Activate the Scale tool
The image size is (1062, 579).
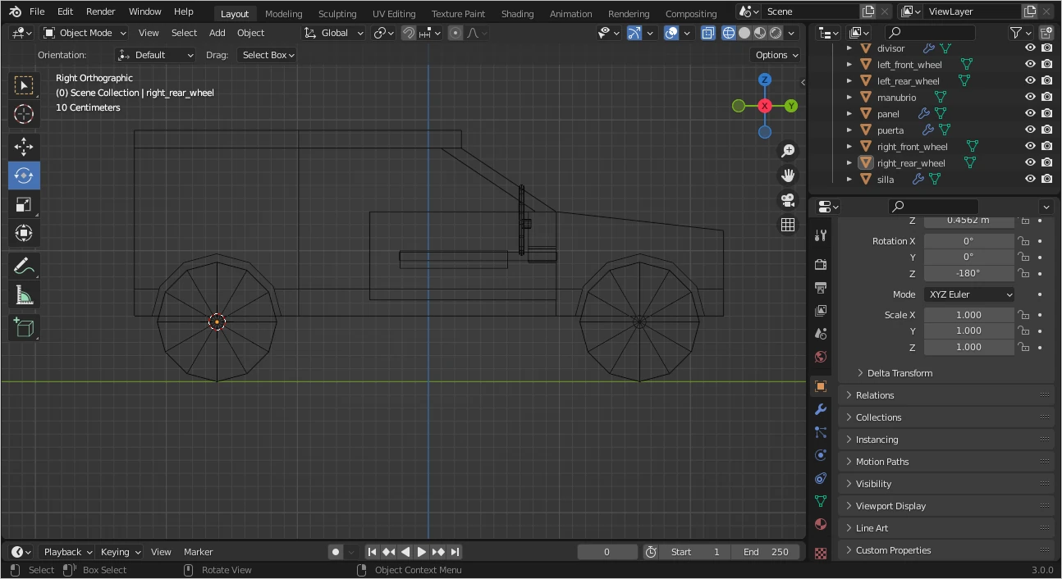point(24,204)
